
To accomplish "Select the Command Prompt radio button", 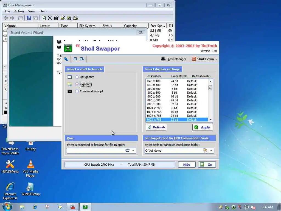I will click(x=77, y=91).
